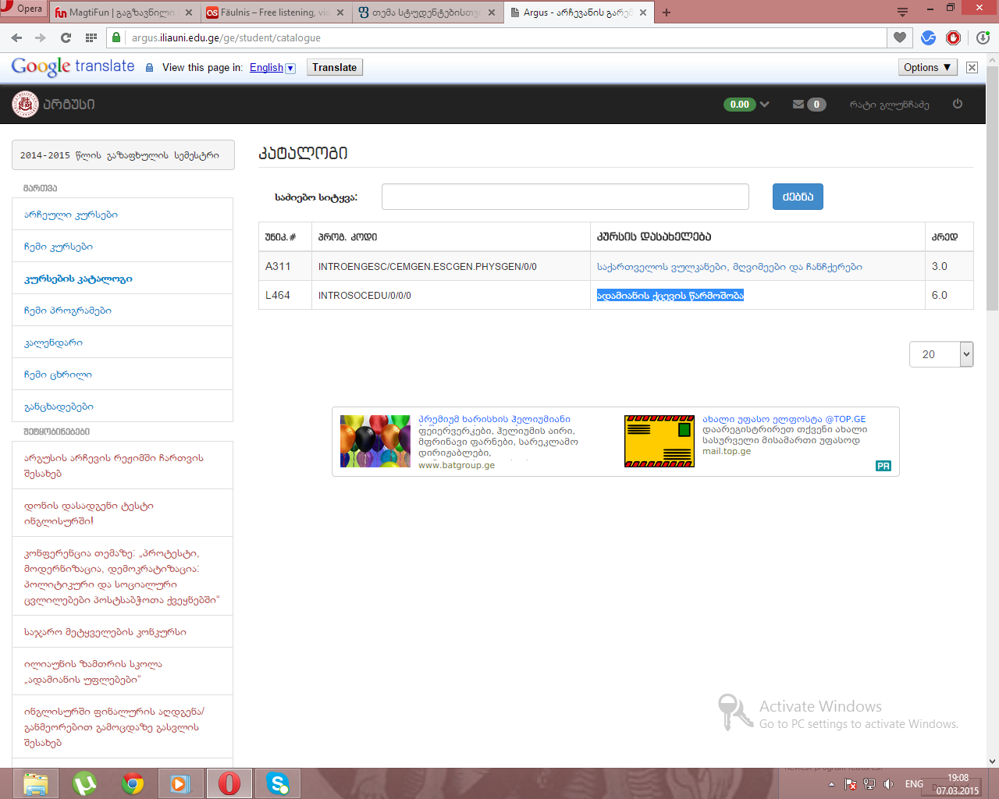
Task: Switch to the Fäulnis – Free listening tab
Action: pyautogui.click(x=275, y=12)
